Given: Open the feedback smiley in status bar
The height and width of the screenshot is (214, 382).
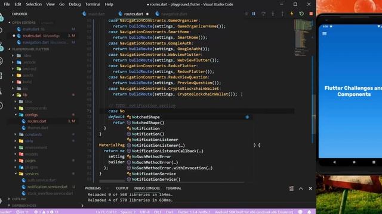Looking at the screenshot, I should pyautogui.click(x=300, y=212).
